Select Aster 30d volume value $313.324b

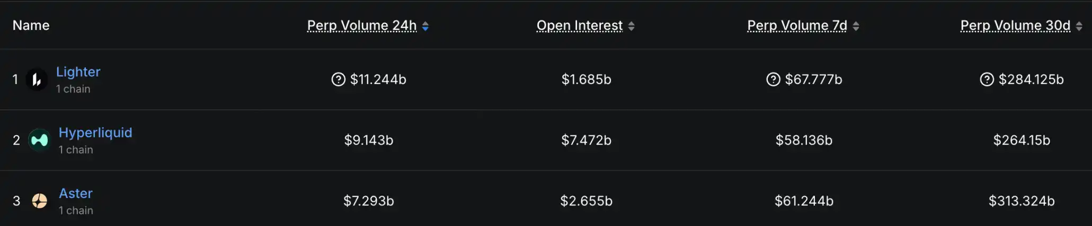(x=1022, y=201)
